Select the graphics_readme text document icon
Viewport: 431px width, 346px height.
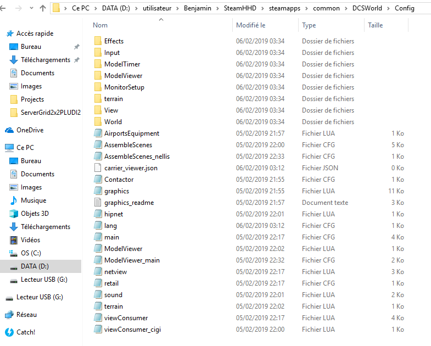98,203
